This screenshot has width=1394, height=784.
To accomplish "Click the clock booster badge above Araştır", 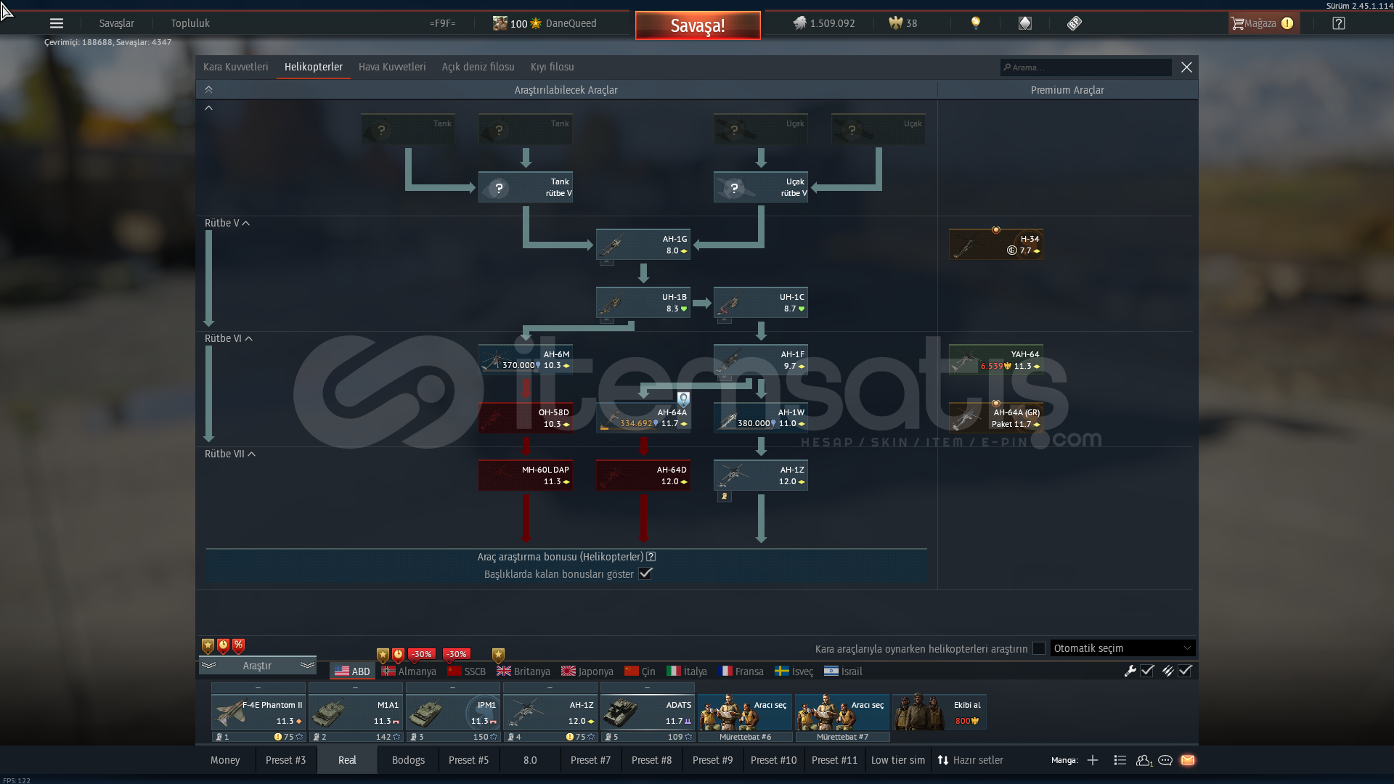I will pos(224,645).
